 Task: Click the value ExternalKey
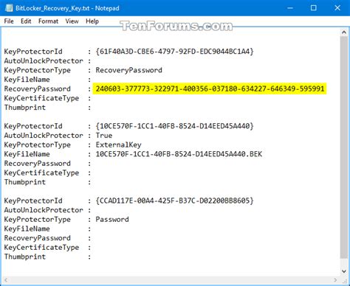118,144
